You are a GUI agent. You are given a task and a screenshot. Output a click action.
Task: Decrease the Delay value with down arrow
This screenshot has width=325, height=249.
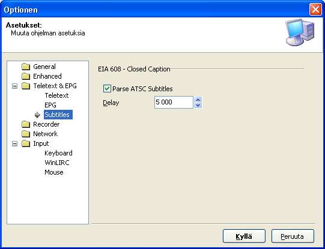pos(198,105)
